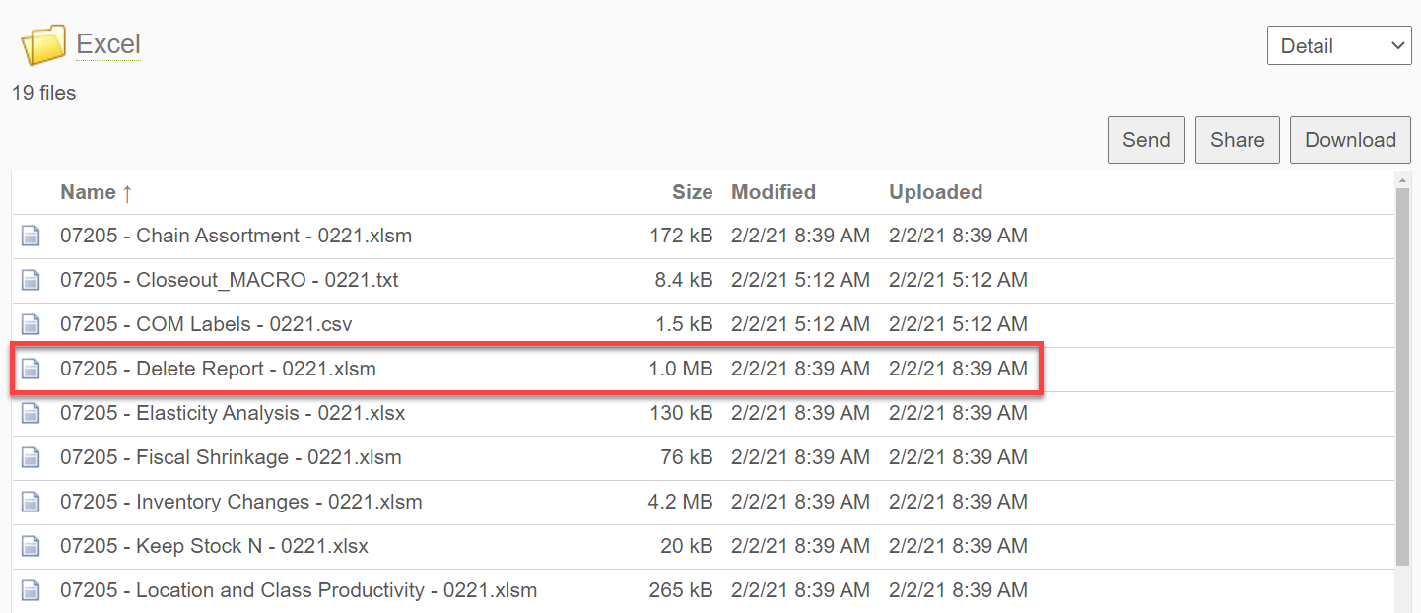Click the Download button
The image size is (1421, 613).
(x=1349, y=139)
